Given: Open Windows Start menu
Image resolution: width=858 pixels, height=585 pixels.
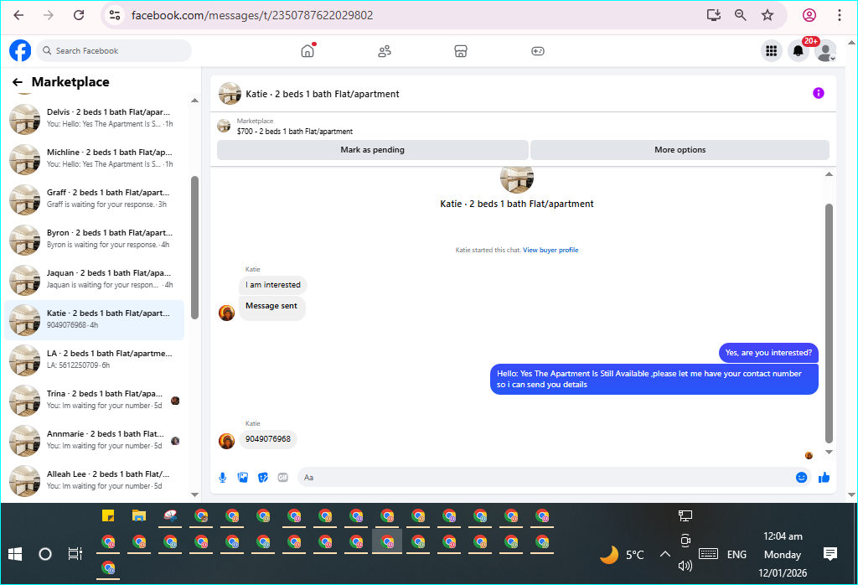Looking at the screenshot, I should pos(15,554).
